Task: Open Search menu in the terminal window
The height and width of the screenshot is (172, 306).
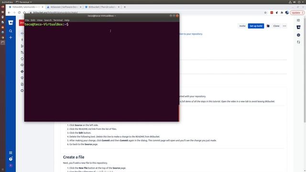Action: [x=48, y=20]
